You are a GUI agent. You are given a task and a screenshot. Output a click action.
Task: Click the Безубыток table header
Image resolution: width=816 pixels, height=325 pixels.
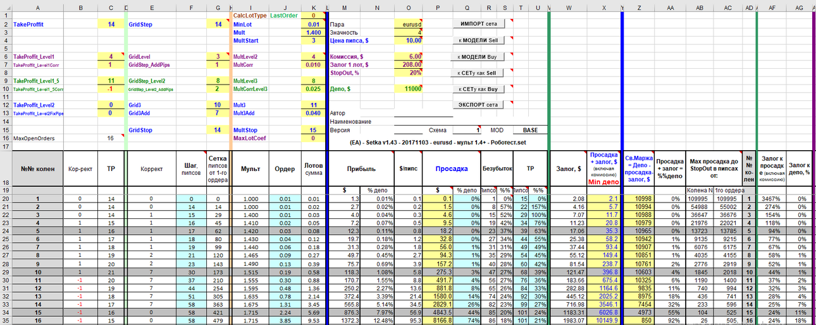pos(497,168)
